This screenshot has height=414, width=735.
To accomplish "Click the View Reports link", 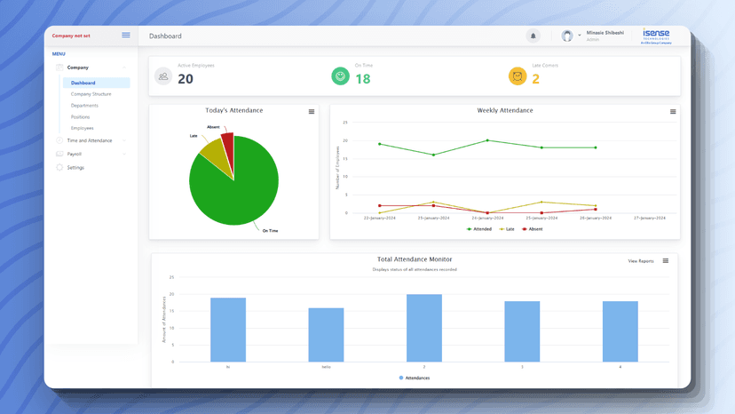I will 640,261.
